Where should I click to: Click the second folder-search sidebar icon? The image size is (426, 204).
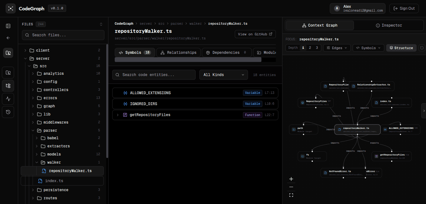pos(8,73)
